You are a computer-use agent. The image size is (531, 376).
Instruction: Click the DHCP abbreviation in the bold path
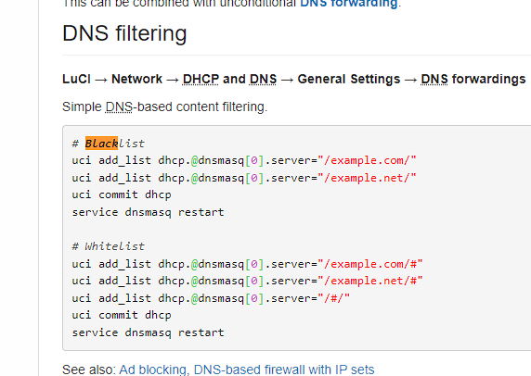pyautogui.click(x=201, y=79)
